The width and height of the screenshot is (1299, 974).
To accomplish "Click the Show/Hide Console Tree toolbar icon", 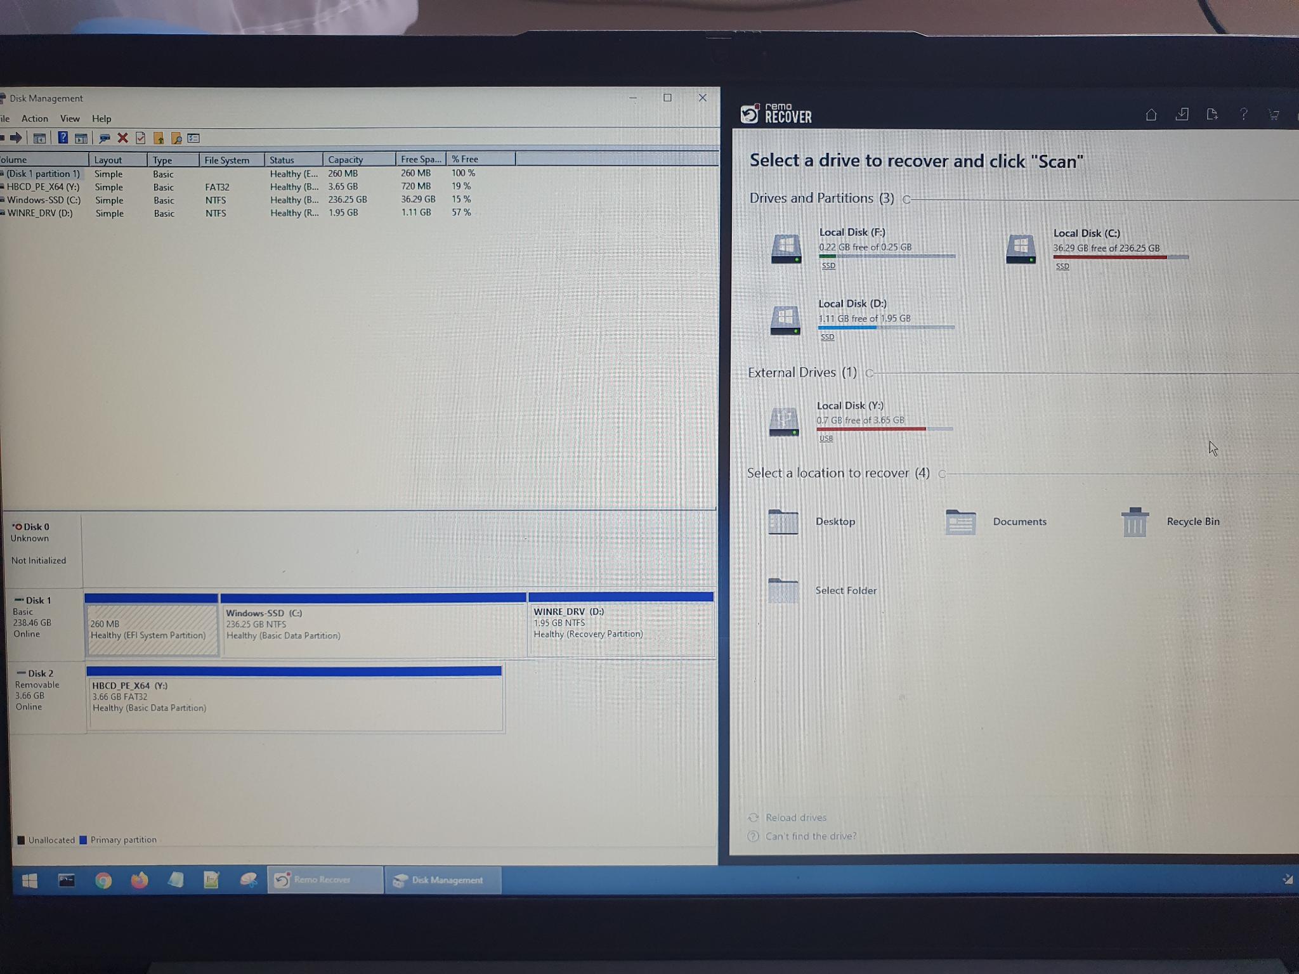I will pyautogui.click(x=39, y=138).
